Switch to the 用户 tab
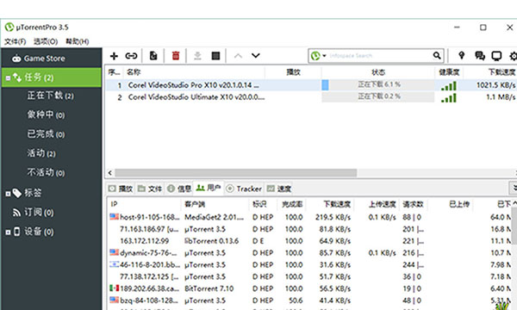The height and width of the screenshot is (310, 517). point(209,188)
